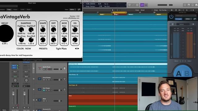Go to previous VintageVerb preset arrow
Screen dimensions: 198x111
(75, 49)
